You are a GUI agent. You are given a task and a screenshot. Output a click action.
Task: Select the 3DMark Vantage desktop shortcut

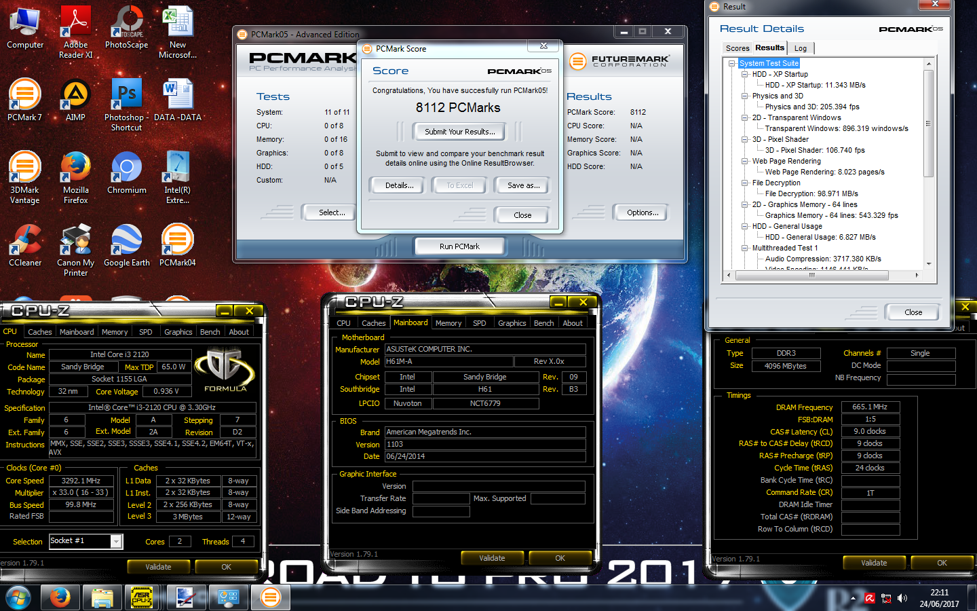click(25, 177)
